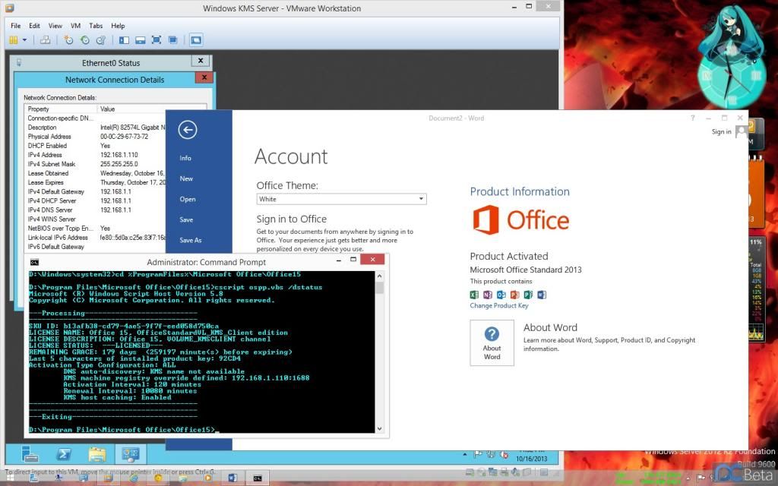778x486 pixels.
Task: Toggle the thumbnail bar icon in VMware toolbar
Action: point(141,40)
